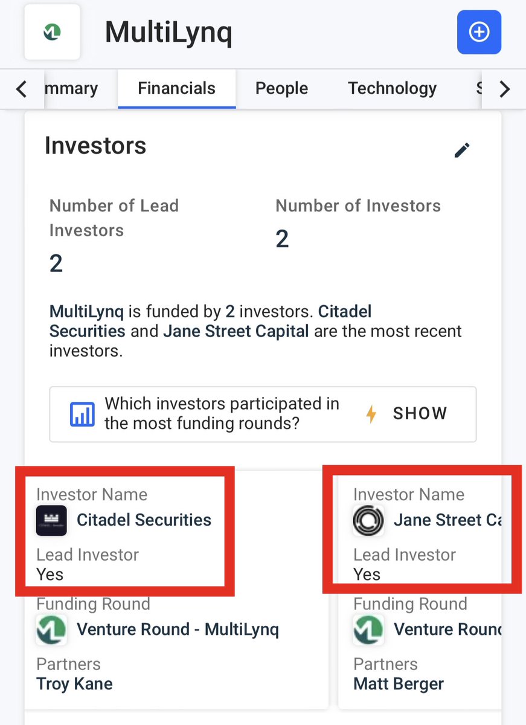
Task: Click the Citadel Securities logo icon
Action: [x=51, y=520]
